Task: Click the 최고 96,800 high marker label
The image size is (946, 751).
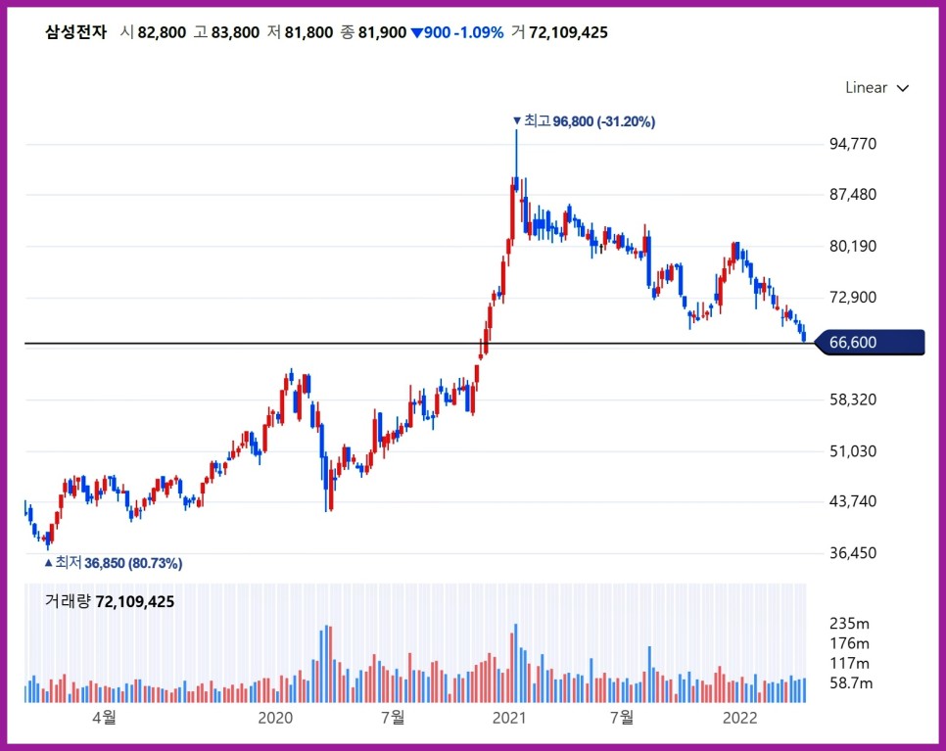Action: pos(584,121)
